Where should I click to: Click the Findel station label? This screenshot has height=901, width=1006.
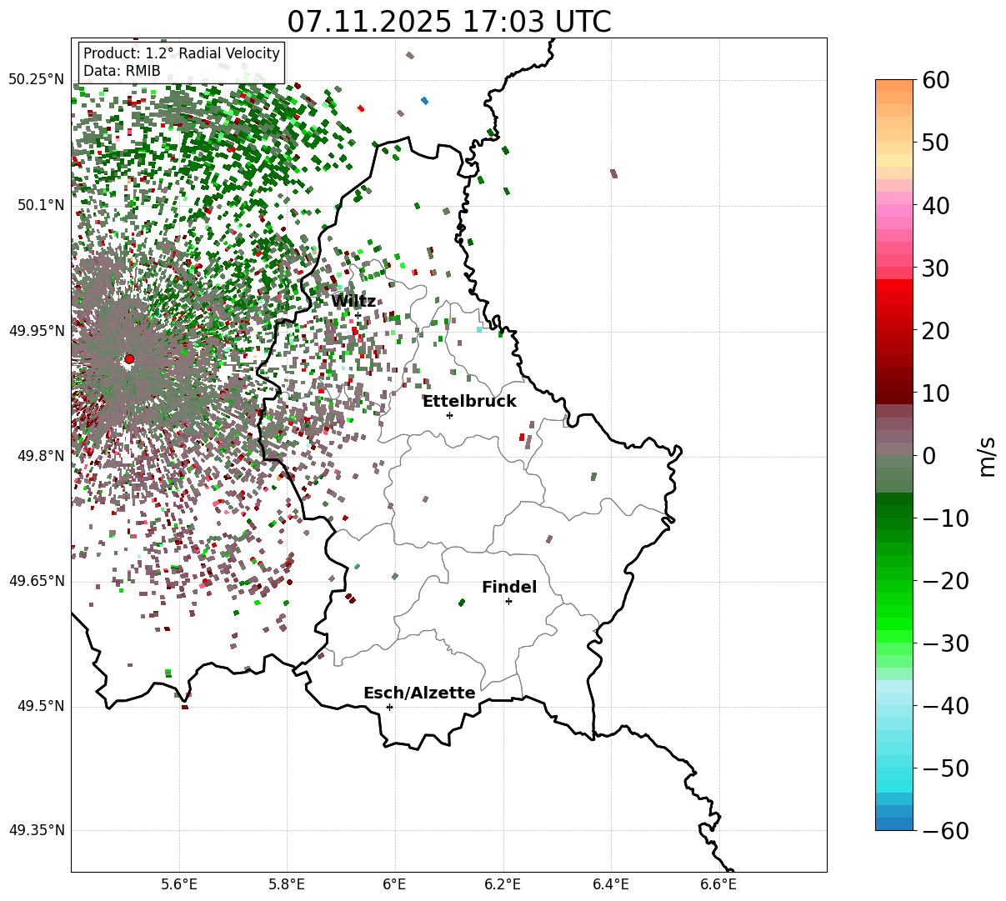pyautogui.click(x=509, y=587)
